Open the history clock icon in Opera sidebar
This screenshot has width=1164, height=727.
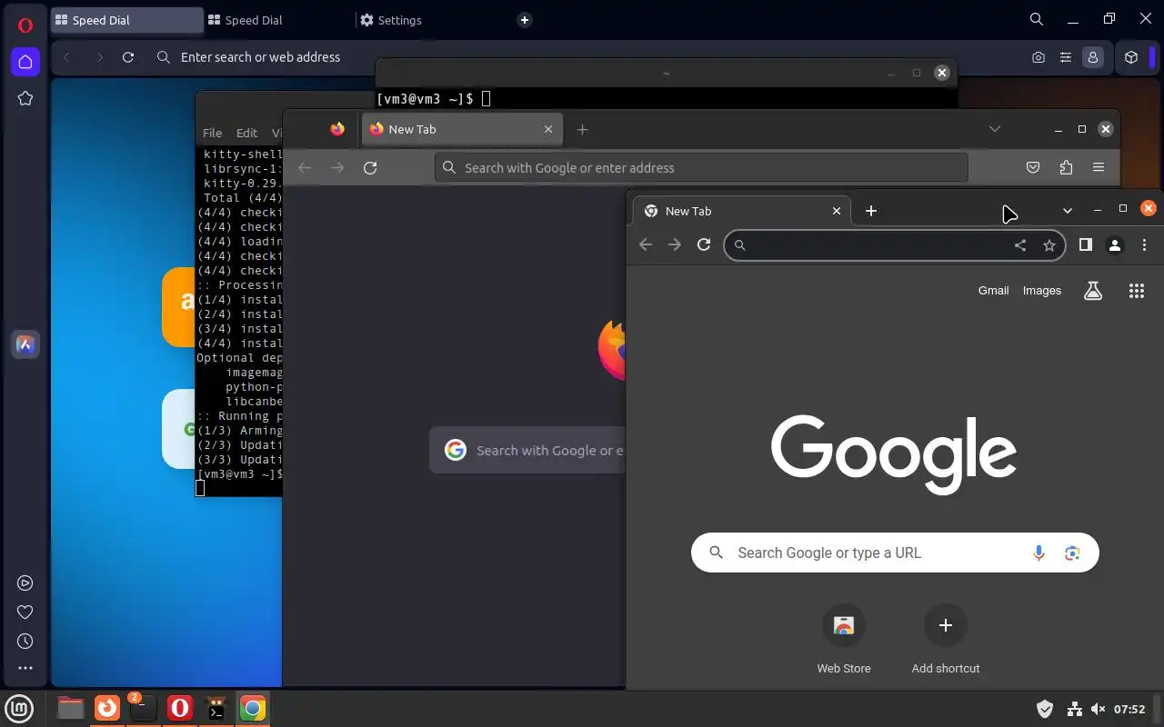[x=25, y=642]
